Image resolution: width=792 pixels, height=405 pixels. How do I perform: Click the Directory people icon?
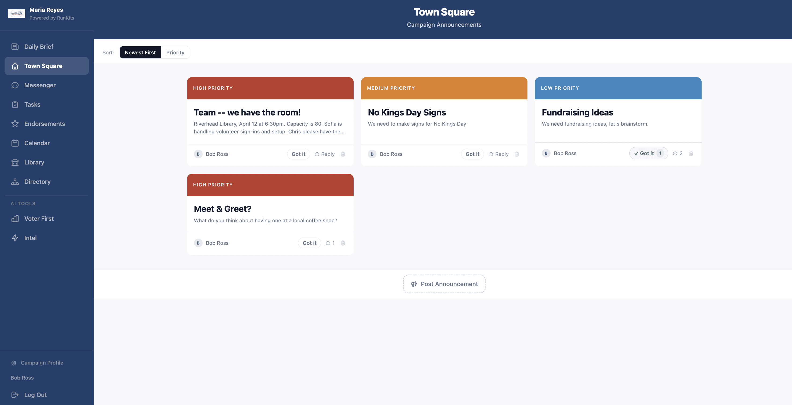(15, 182)
